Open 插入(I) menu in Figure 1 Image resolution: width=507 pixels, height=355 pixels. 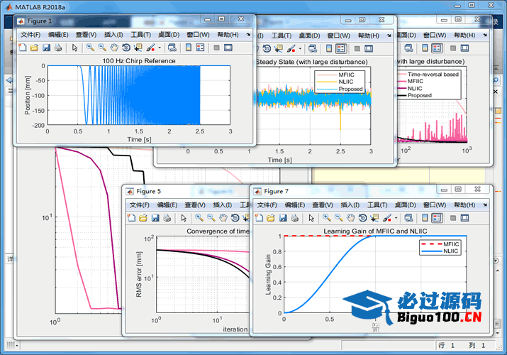coord(113,35)
